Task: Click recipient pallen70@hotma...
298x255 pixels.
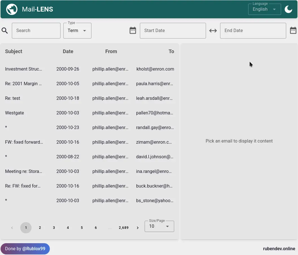Action: [154, 113]
